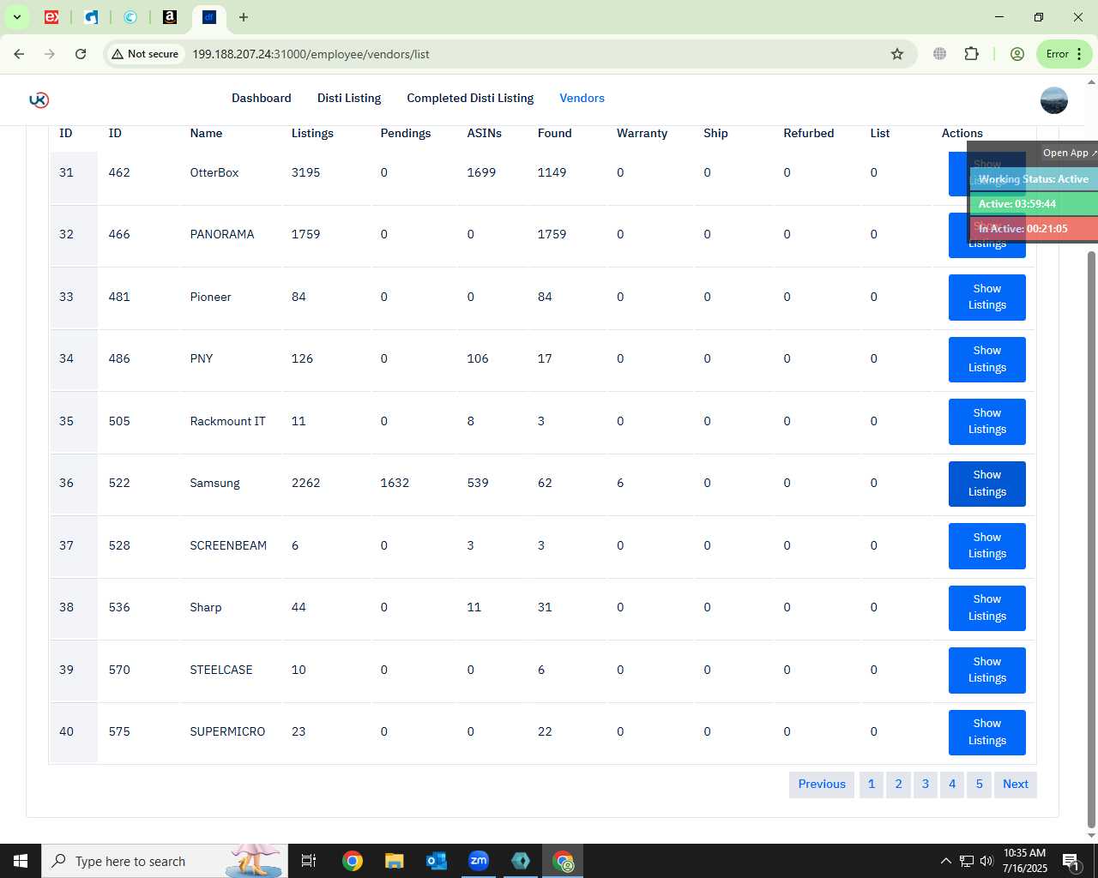Click the taskbar clock showing 10:35 AM

[x=1025, y=861]
